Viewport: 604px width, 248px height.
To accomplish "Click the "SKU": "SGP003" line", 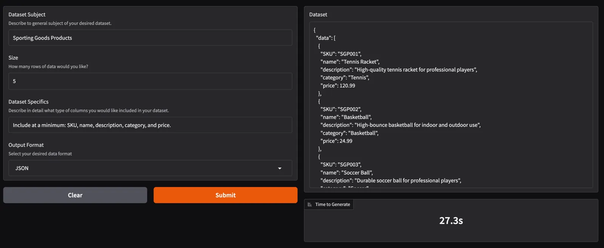I will (x=341, y=165).
